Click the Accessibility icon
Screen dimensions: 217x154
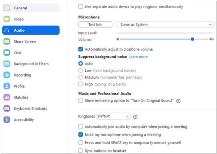7,120
